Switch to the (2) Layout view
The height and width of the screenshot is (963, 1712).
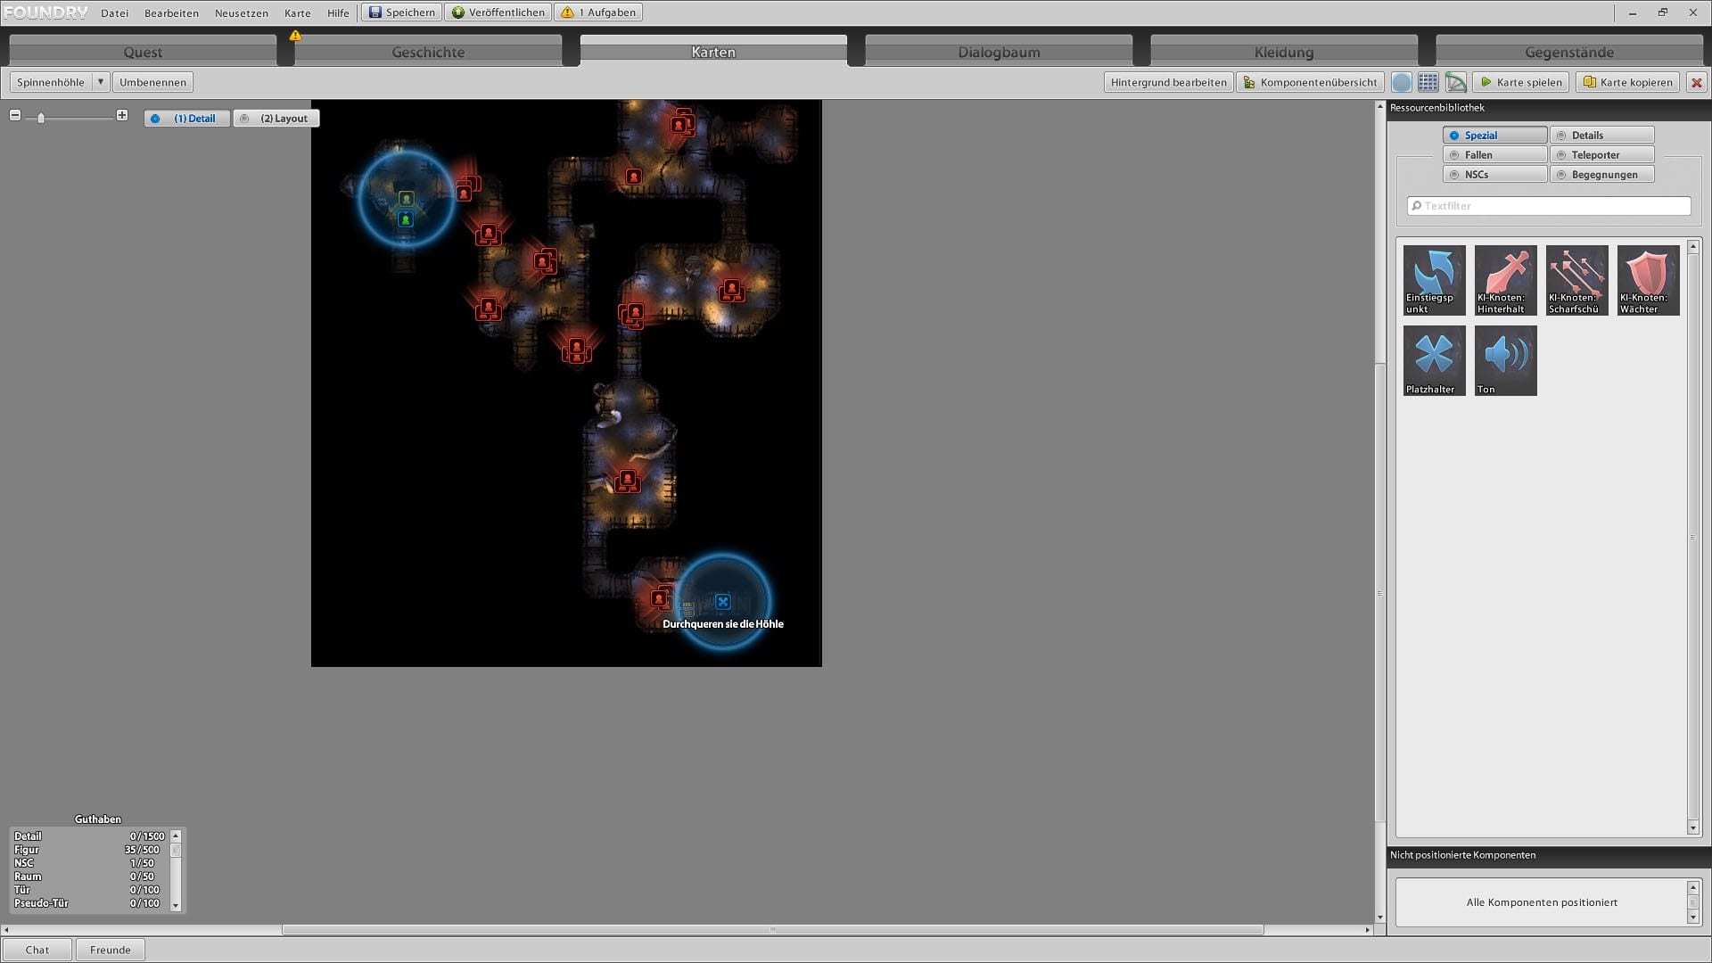276,119
